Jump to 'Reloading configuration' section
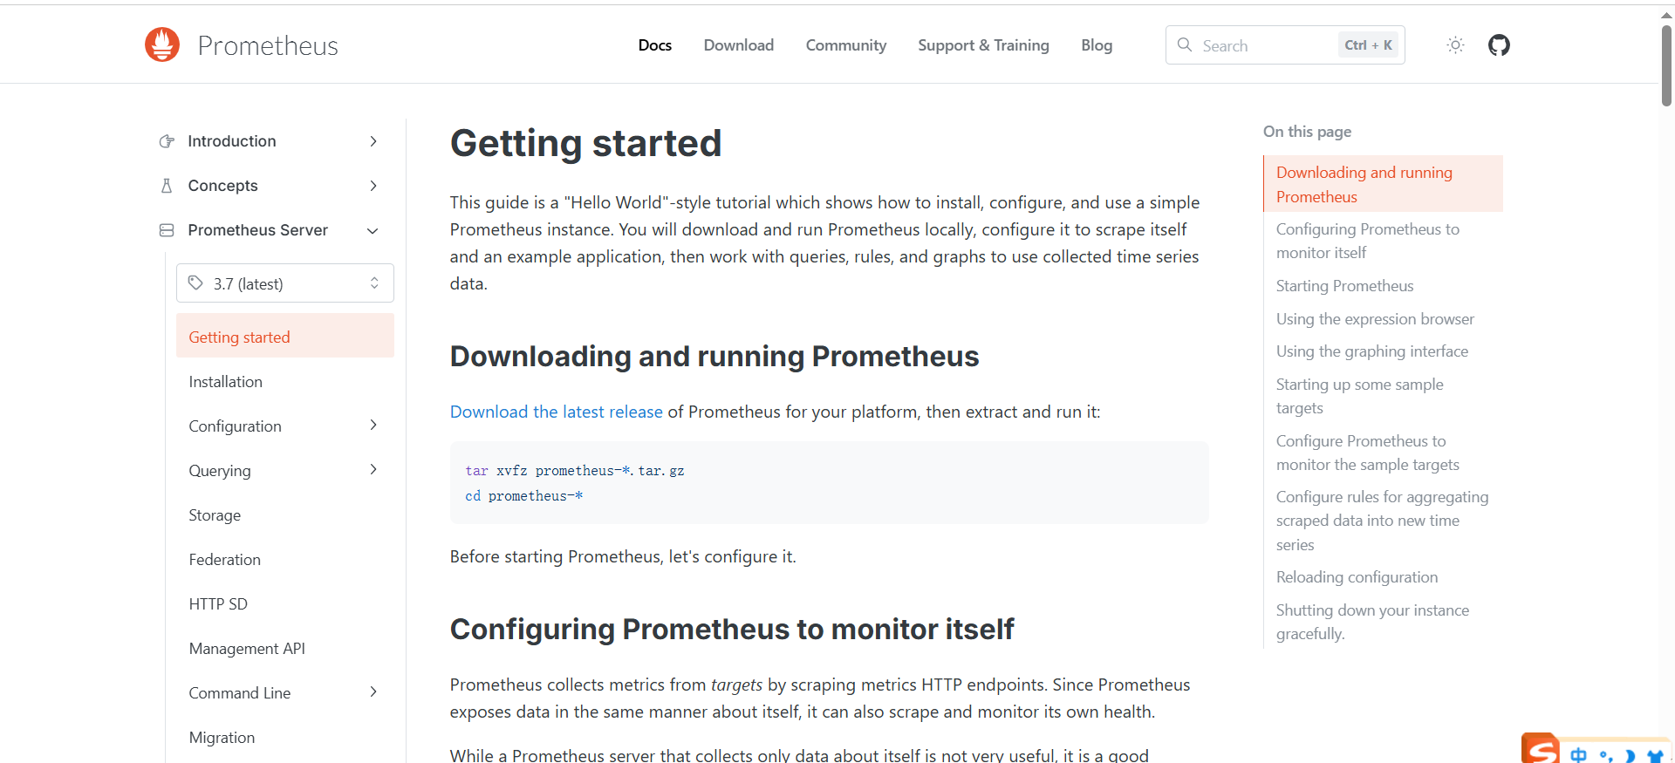 (1357, 577)
